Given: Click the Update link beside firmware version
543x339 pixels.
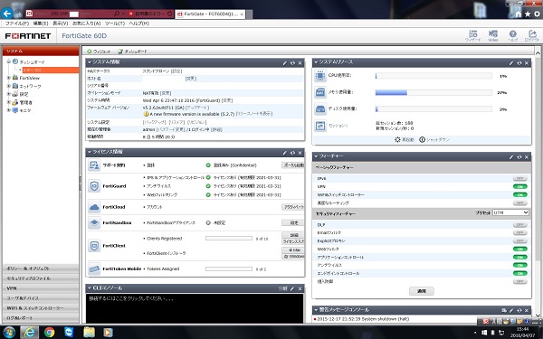Looking at the screenshot, I should (197, 108).
